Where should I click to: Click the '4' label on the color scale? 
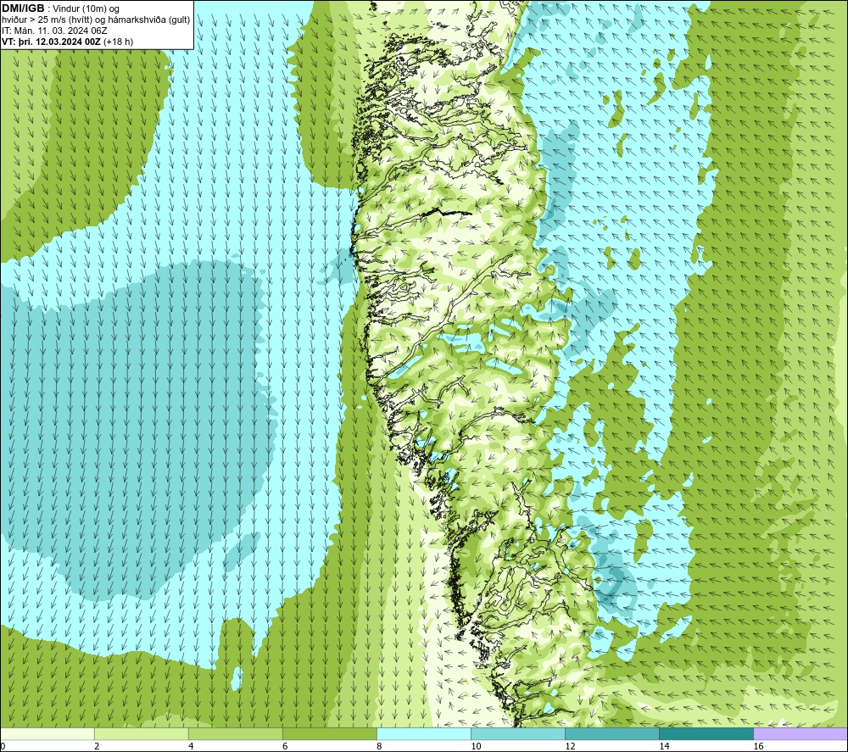tap(191, 746)
